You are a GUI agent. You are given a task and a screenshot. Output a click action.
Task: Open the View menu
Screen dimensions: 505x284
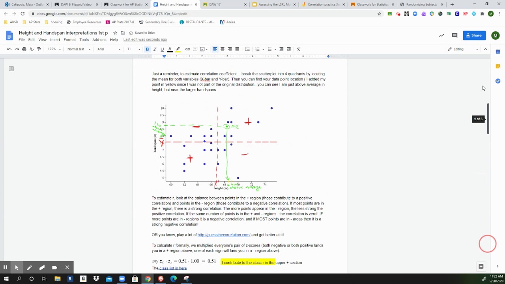[42, 40]
